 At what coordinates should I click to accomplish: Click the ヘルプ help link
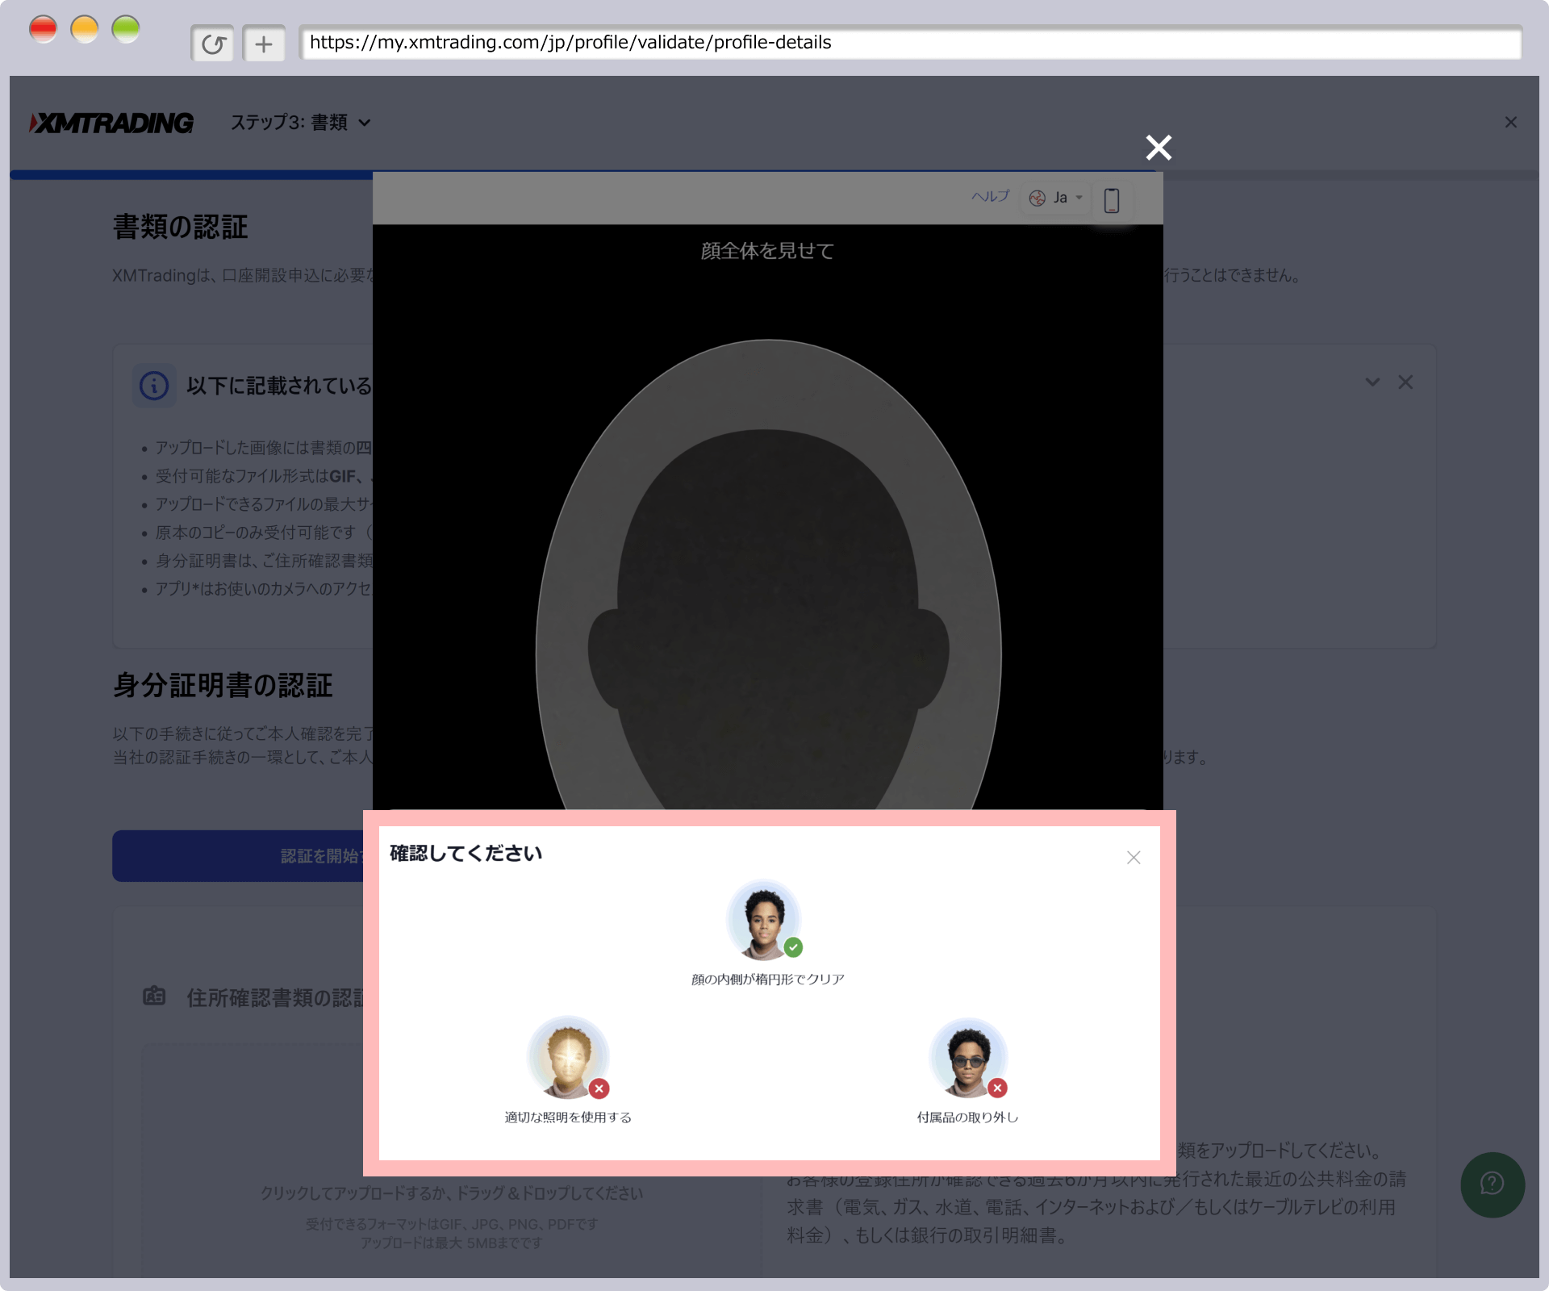pyautogui.click(x=990, y=196)
